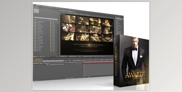
Task: Select Expression Controls in Effects & Presets
Action: click(x=118, y=28)
